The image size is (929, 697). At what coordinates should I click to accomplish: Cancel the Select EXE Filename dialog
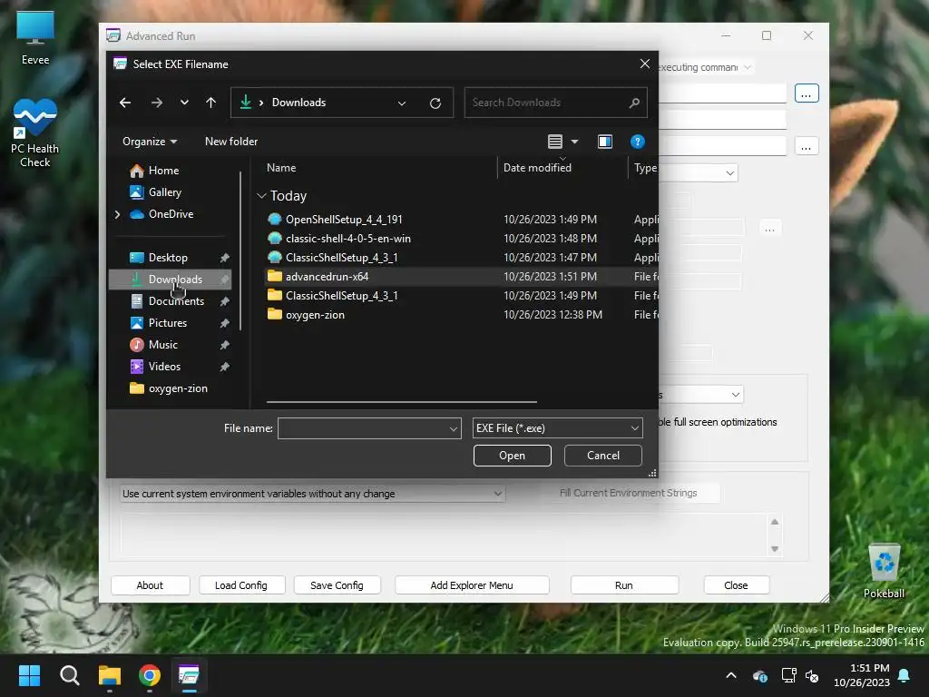[603, 456]
